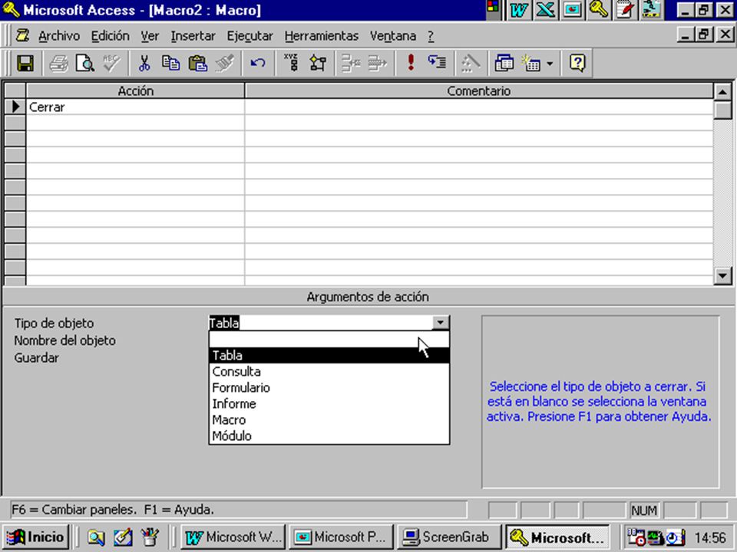The width and height of the screenshot is (737, 552).
Task: Click the Acción column header
Action: 135,90
